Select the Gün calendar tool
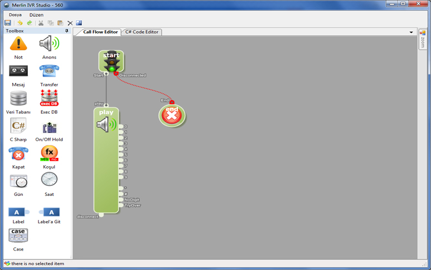The height and width of the screenshot is (270, 431). tap(18, 186)
